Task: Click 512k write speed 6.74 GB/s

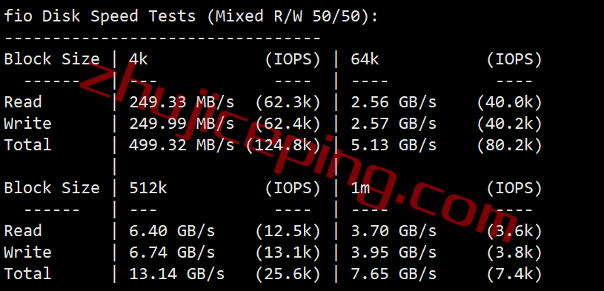Action: point(172,252)
